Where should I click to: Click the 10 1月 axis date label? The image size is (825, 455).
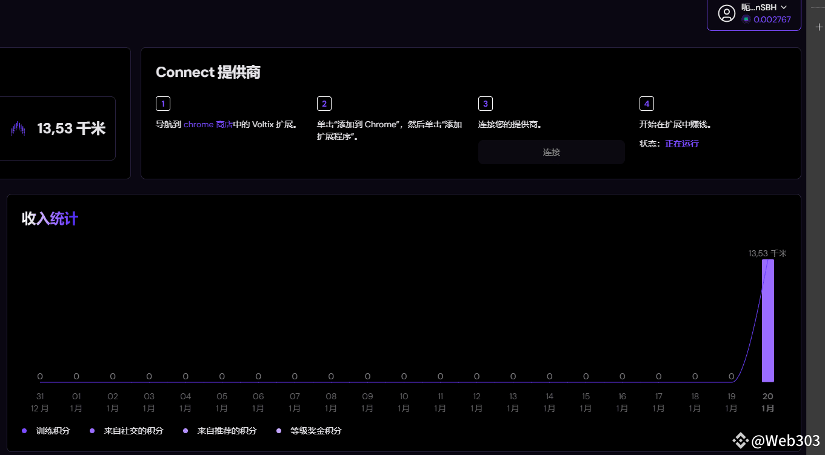pos(404,402)
